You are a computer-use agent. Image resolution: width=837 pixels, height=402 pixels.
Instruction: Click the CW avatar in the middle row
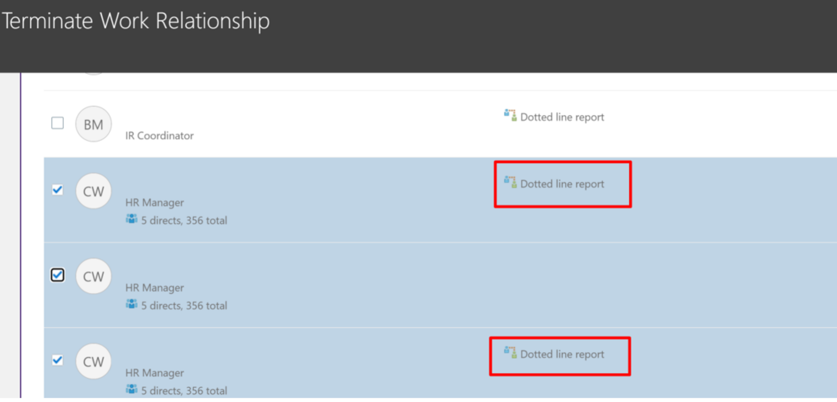point(93,276)
